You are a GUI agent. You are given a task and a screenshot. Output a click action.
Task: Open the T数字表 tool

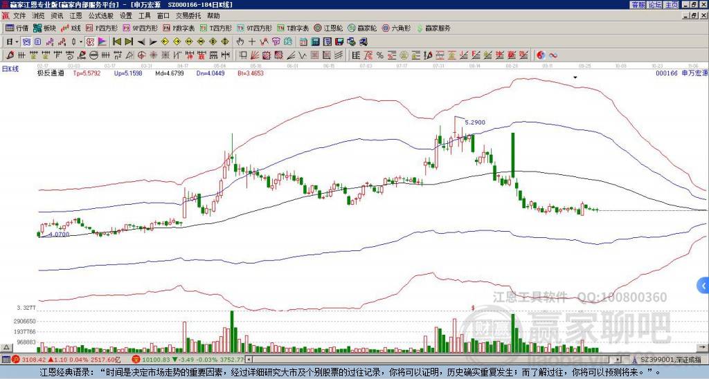tap(293, 28)
